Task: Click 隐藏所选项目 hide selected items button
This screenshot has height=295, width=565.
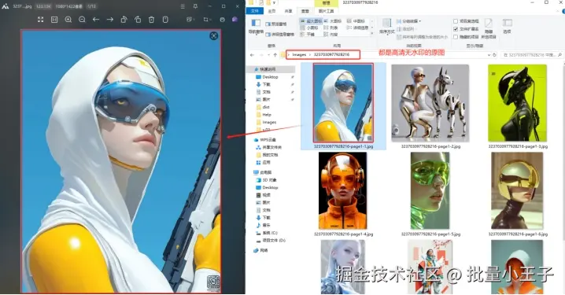Action: (x=489, y=28)
